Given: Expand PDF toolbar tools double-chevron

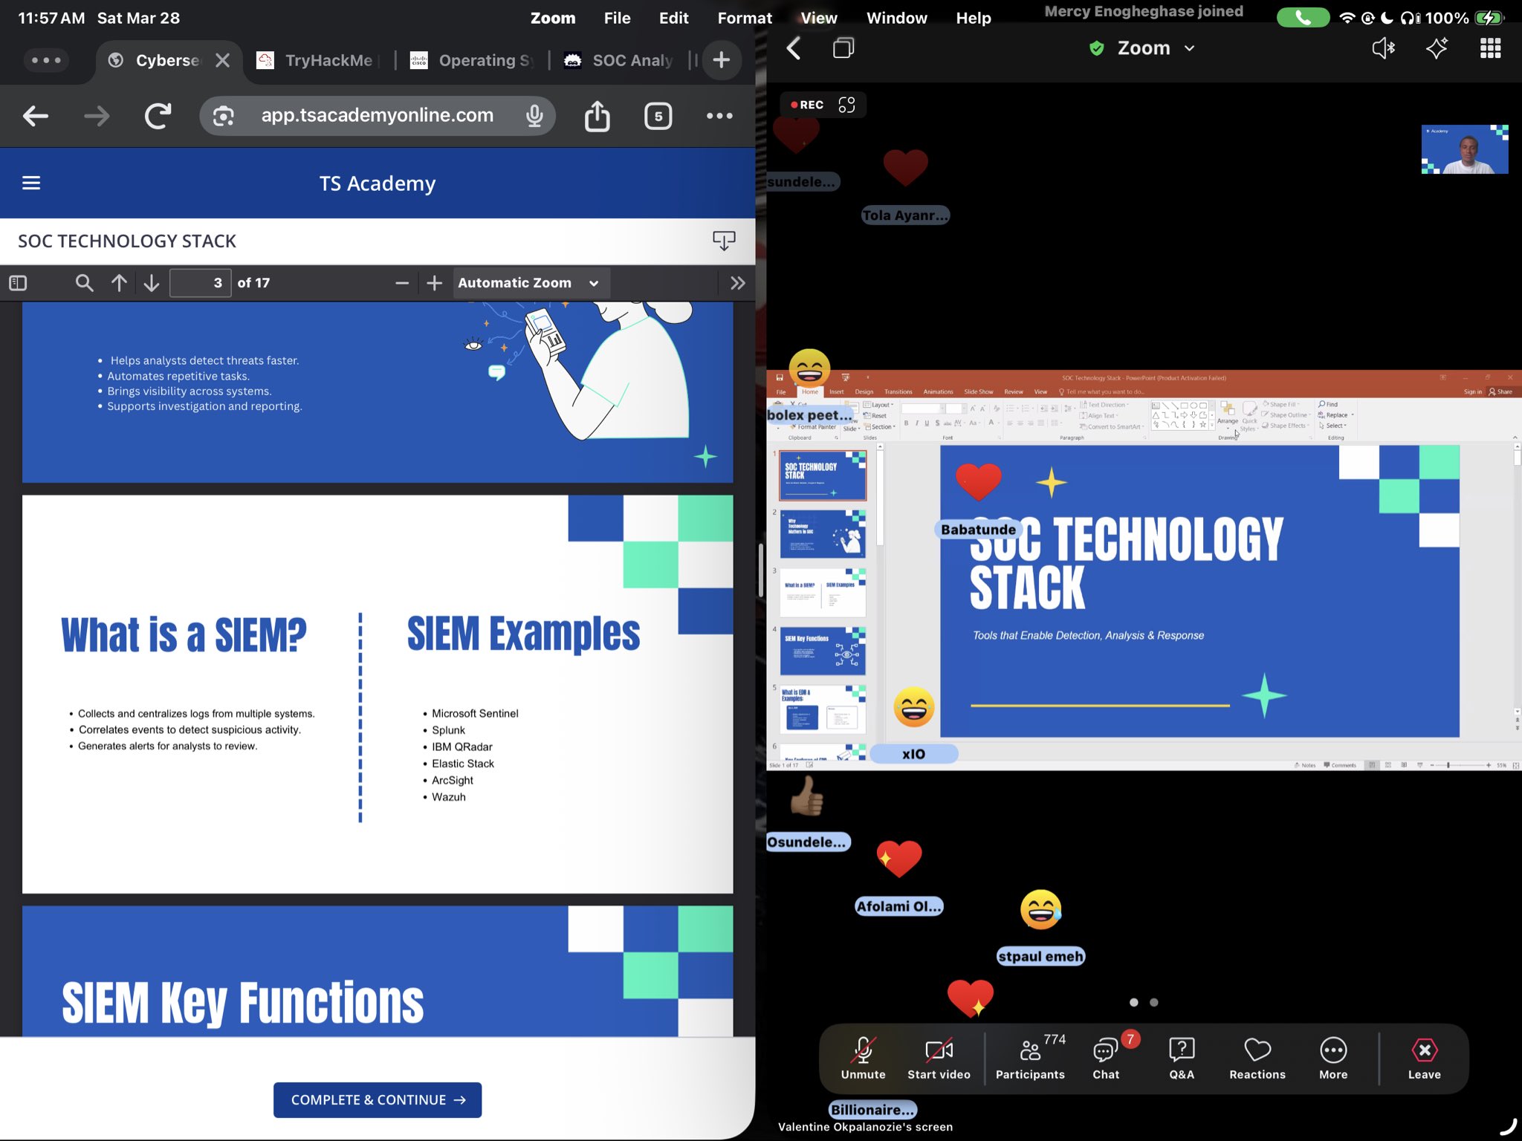Looking at the screenshot, I should click(x=737, y=283).
